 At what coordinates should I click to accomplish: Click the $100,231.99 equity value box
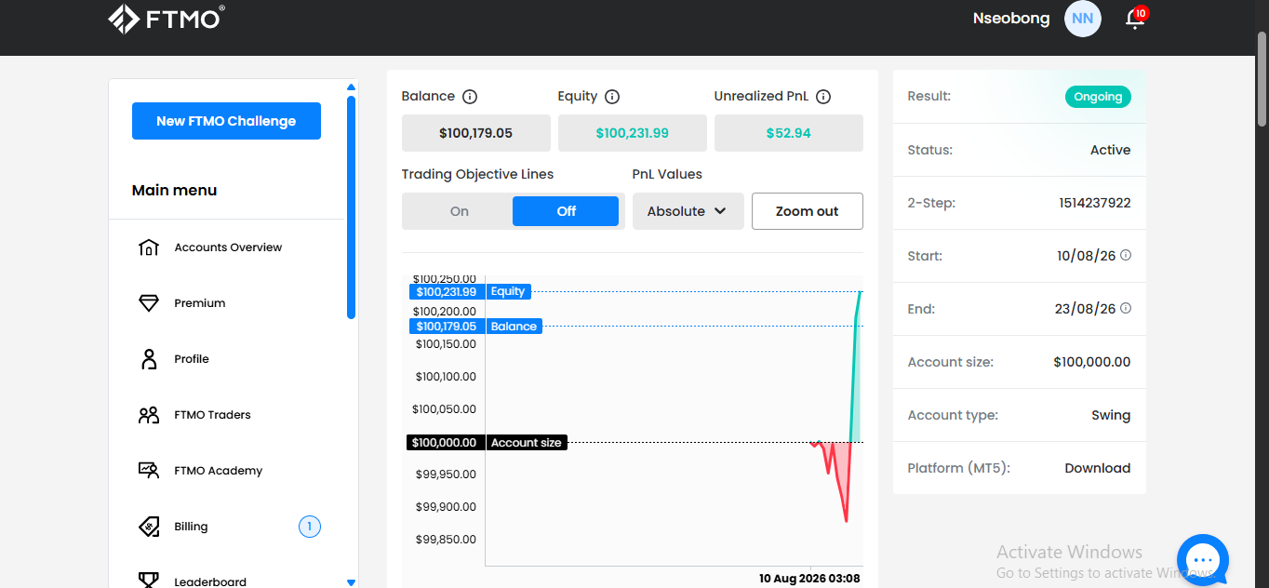(x=632, y=133)
